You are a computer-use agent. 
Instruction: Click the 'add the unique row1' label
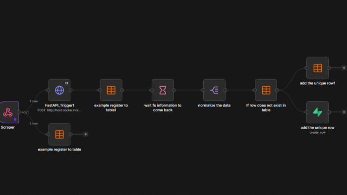318,83
